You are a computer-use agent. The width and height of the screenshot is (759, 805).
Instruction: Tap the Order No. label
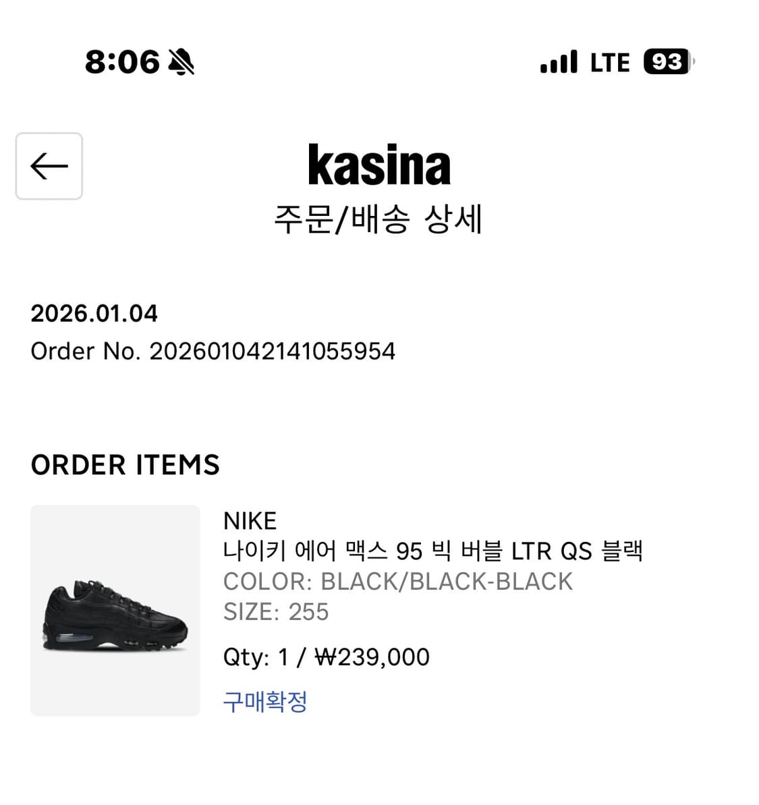click(85, 351)
